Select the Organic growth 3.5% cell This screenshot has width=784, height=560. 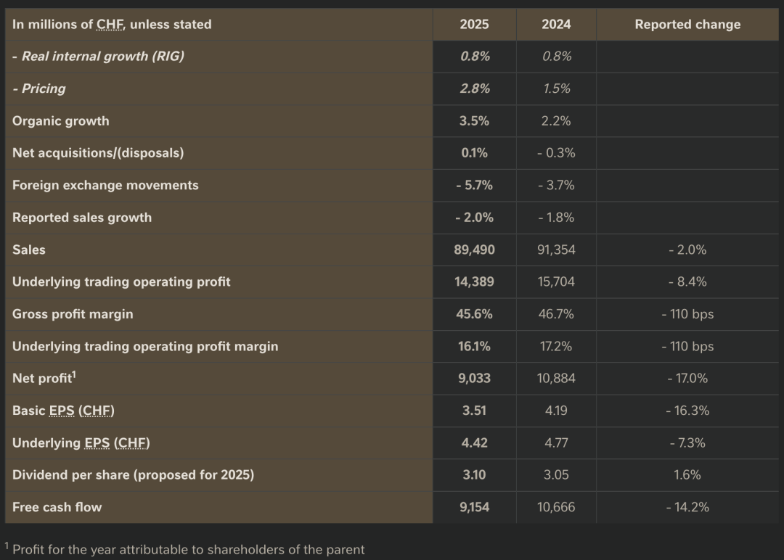pos(474,121)
